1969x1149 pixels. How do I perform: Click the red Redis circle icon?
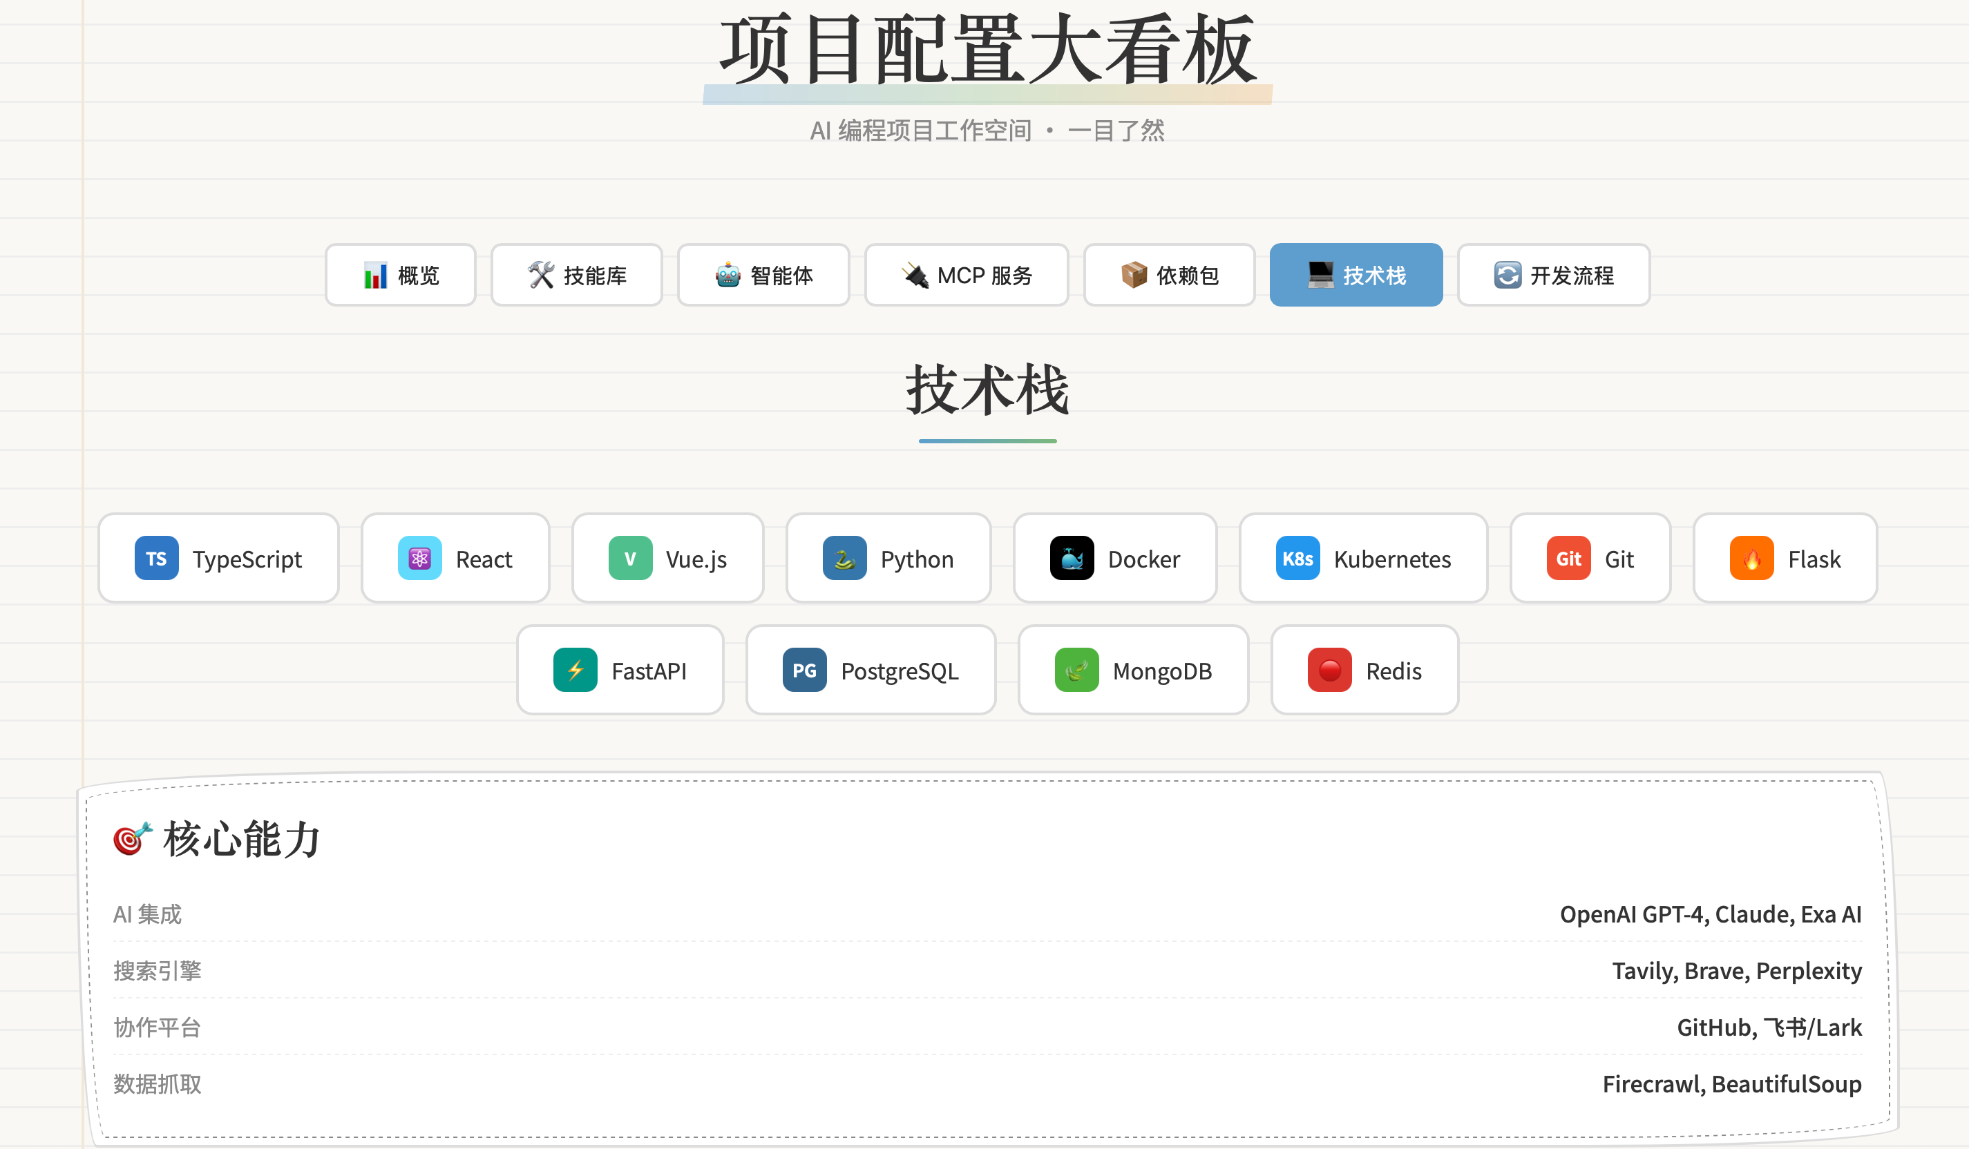pyautogui.click(x=1329, y=670)
